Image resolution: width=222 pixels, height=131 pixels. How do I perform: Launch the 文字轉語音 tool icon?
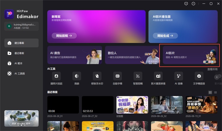pyautogui.click(x=199, y=76)
